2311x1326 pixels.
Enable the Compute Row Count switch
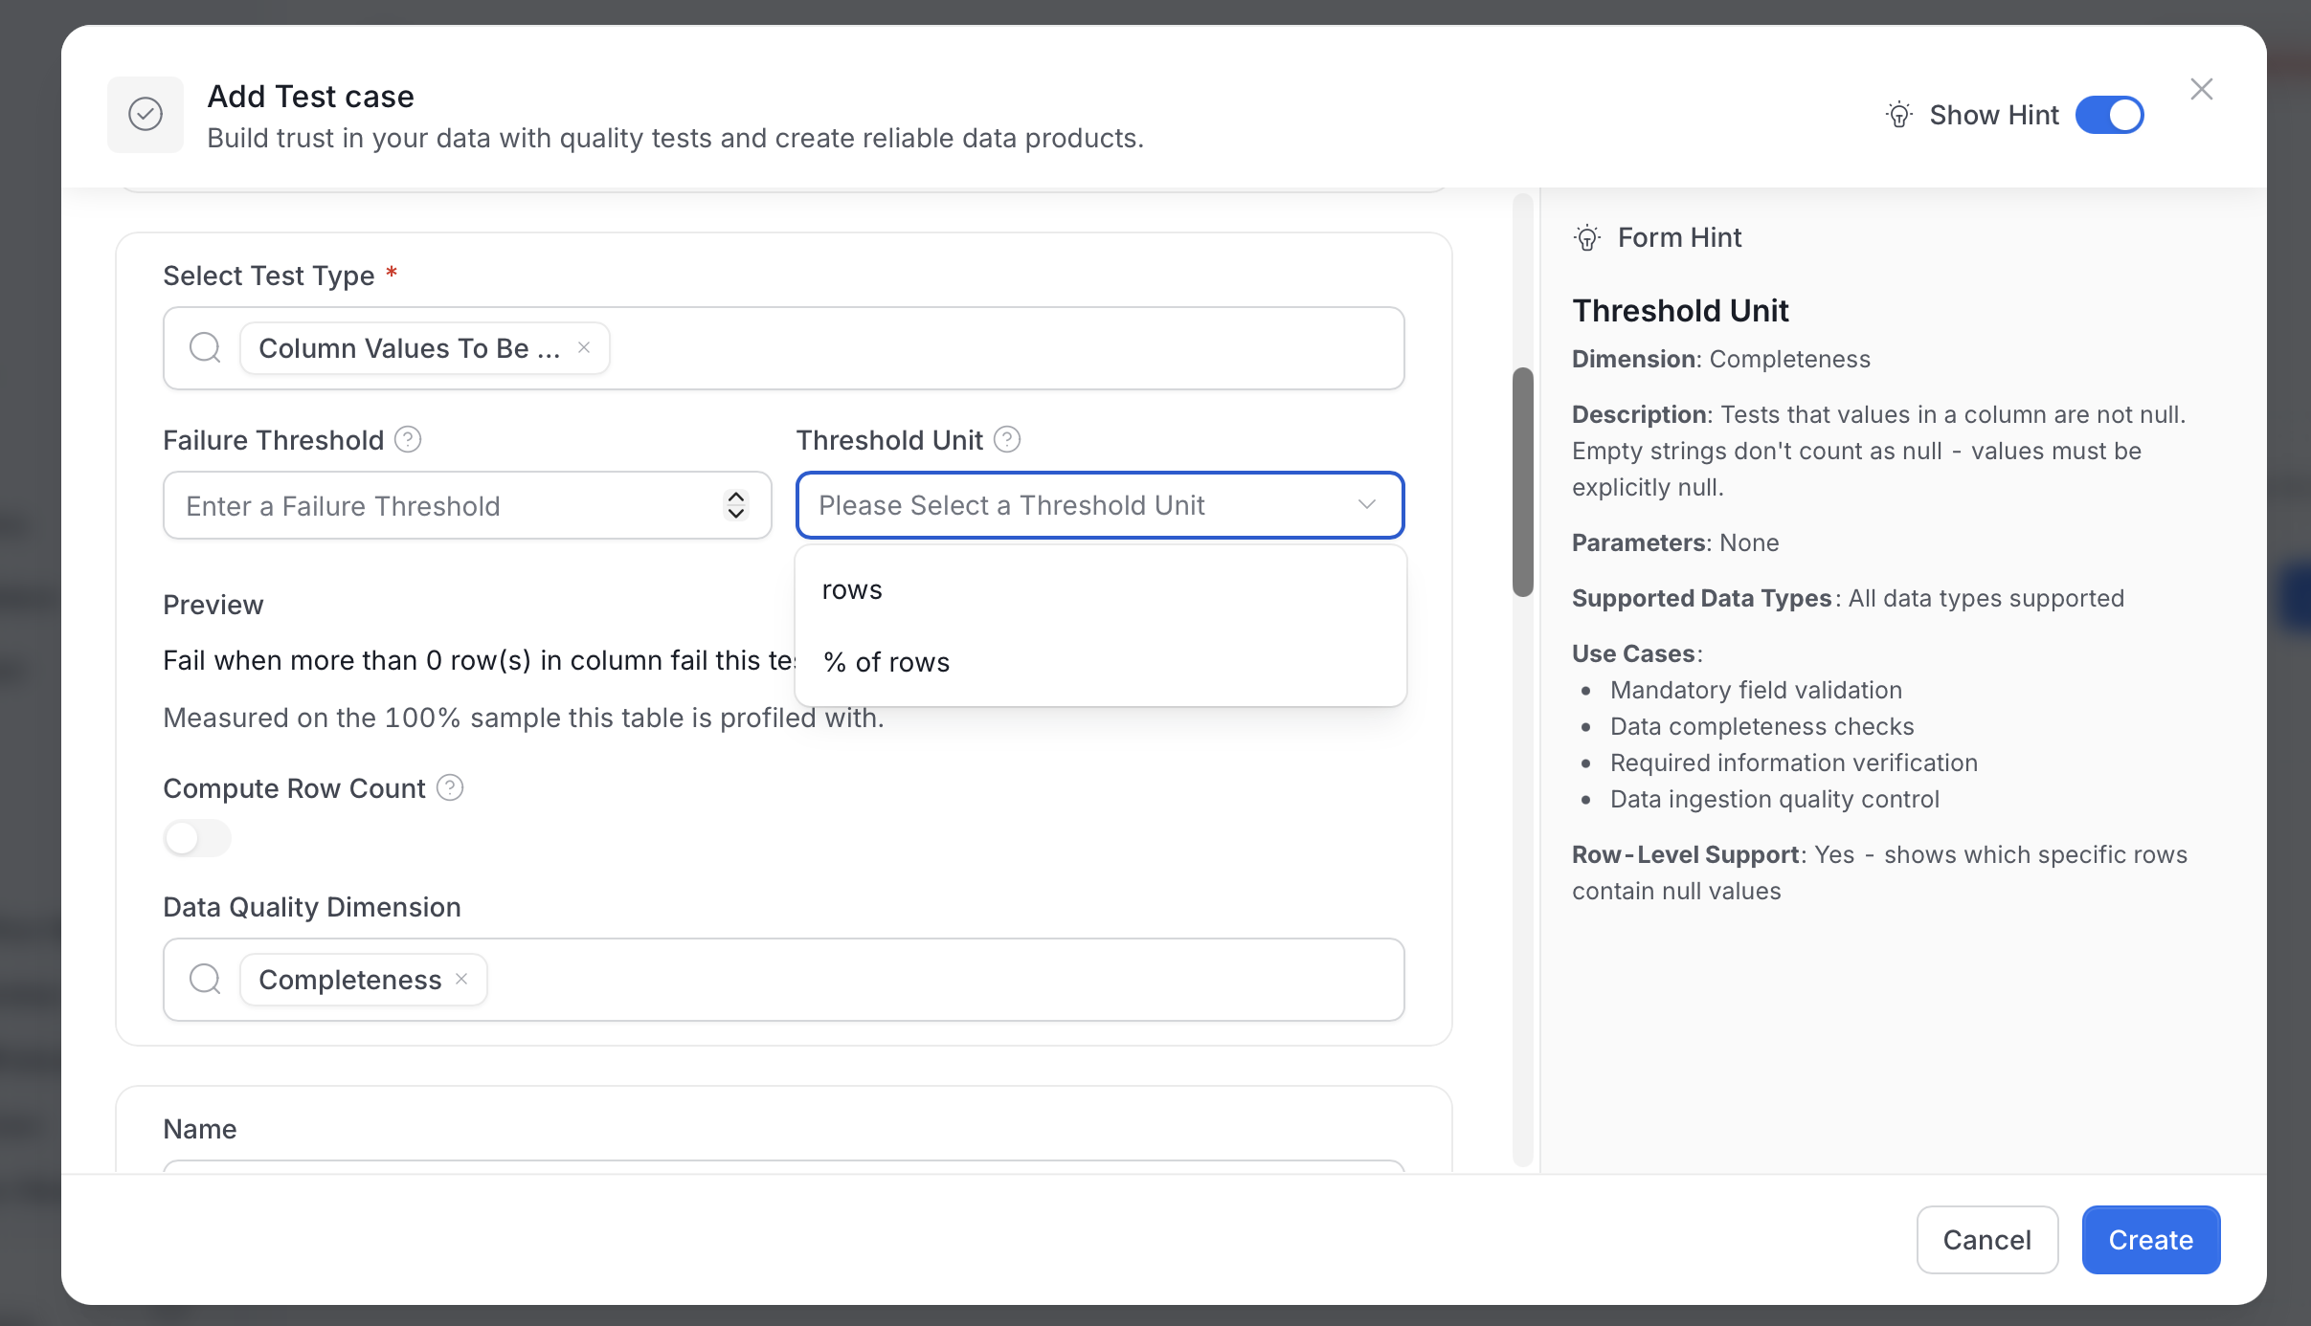tap(197, 838)
